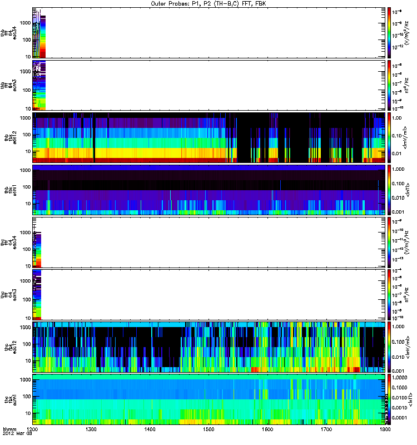
Task: Click the plot title 'Outer Probes: P1, P2 (TH-B,C) FFT, FBK'
Action: 209,4
